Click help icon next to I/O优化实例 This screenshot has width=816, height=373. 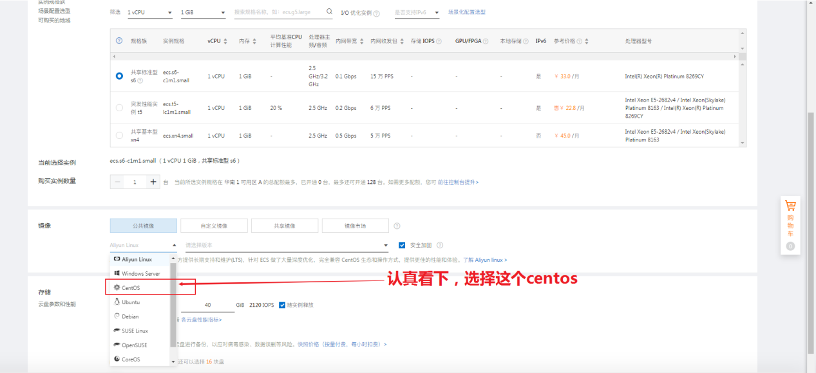[377, 13]
